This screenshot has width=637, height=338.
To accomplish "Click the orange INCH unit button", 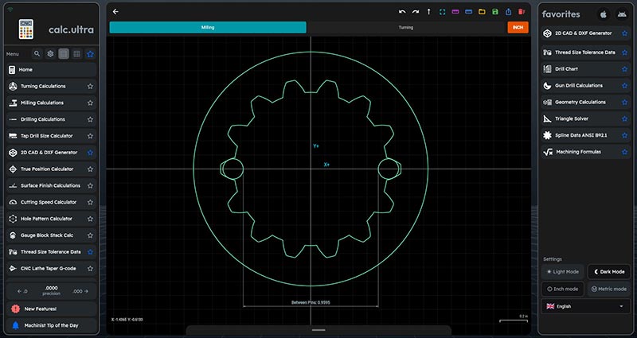I will point(518,27).
